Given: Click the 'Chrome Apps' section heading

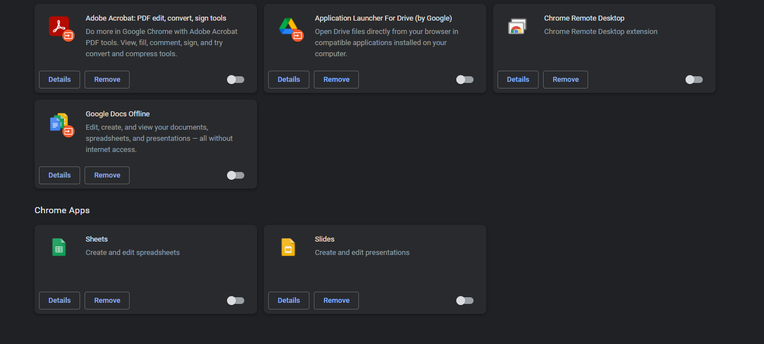Looking at the screenshot, I should [x=62, y=210].
